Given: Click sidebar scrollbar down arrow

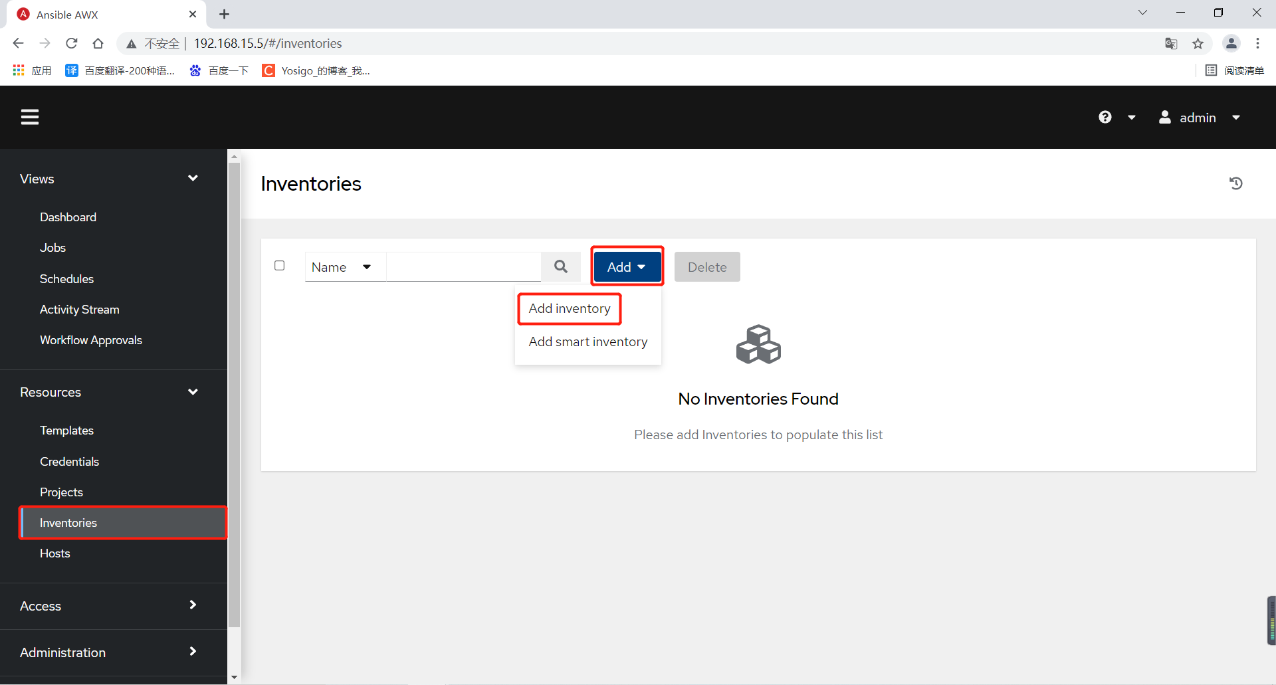Looking at the screenshot, I should tap(234, 677).
